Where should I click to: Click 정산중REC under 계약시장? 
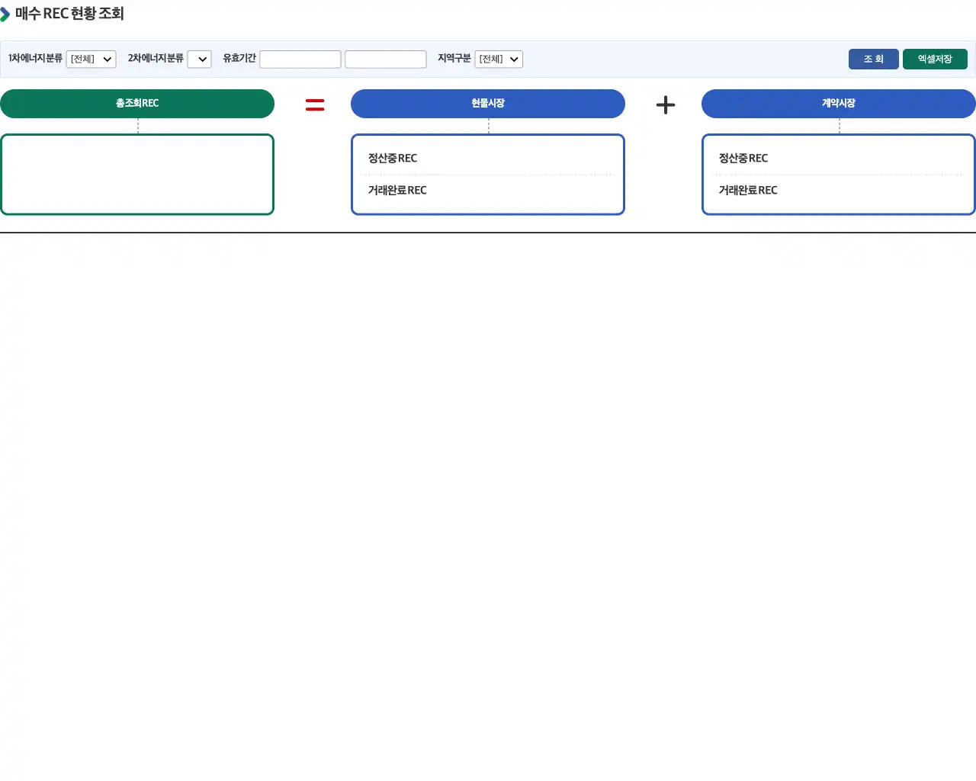[743, 159]
